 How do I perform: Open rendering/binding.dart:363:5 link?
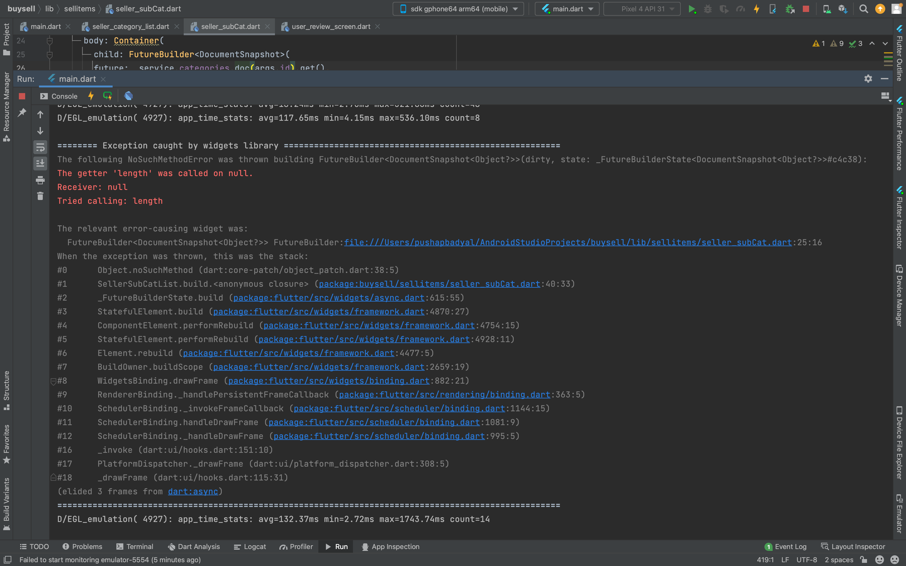pos(445,395)
